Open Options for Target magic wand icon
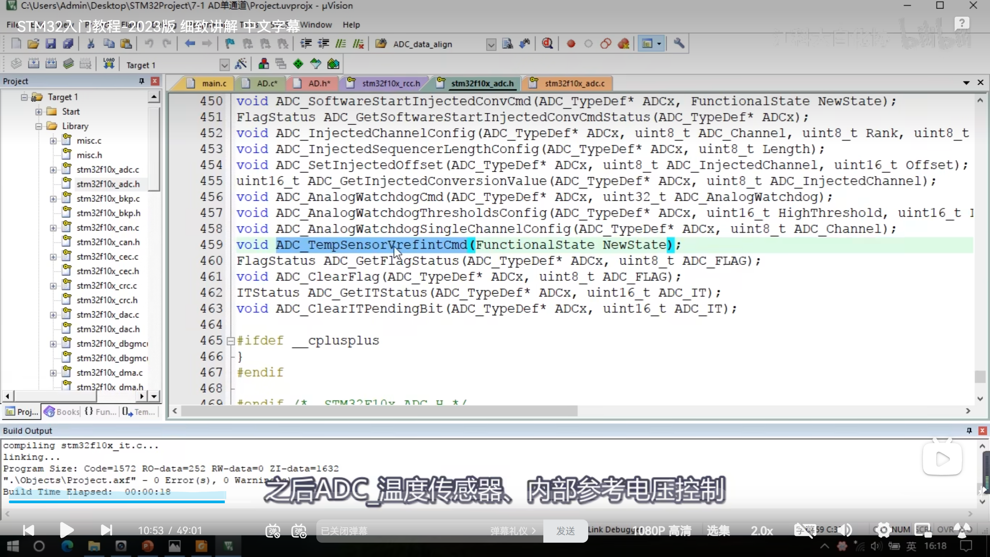The height and width of the screenshot is (557, 990). click(x=241, y=64)
